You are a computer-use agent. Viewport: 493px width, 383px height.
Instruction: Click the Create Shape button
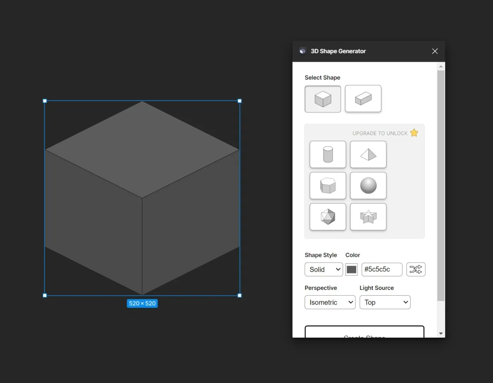click(x=364, y=332)
